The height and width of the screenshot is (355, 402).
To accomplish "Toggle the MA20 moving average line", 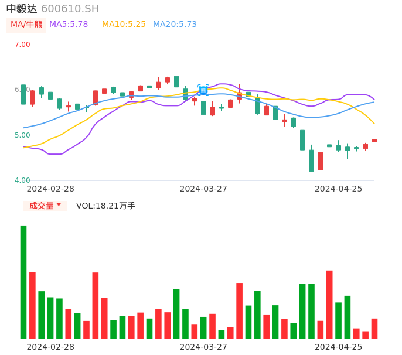I will coord(175,25).
